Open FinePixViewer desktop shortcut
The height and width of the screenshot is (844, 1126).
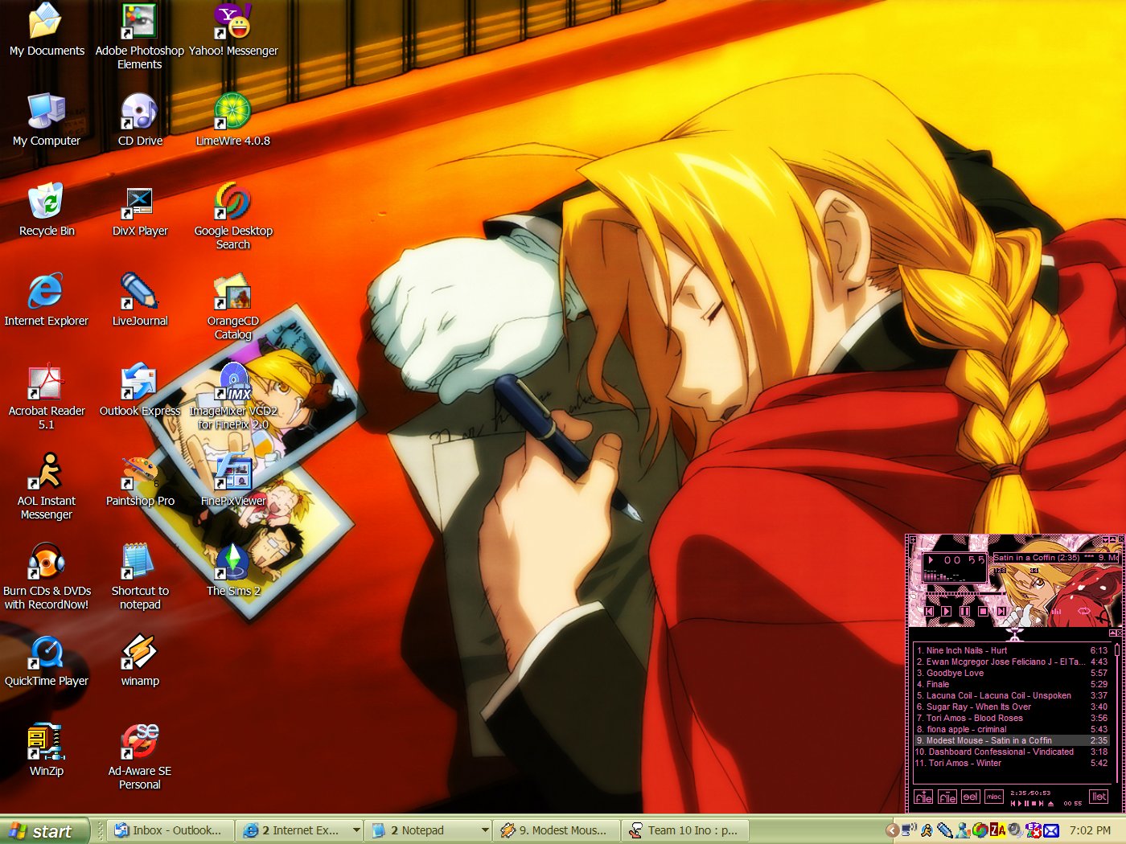(233, 481)
